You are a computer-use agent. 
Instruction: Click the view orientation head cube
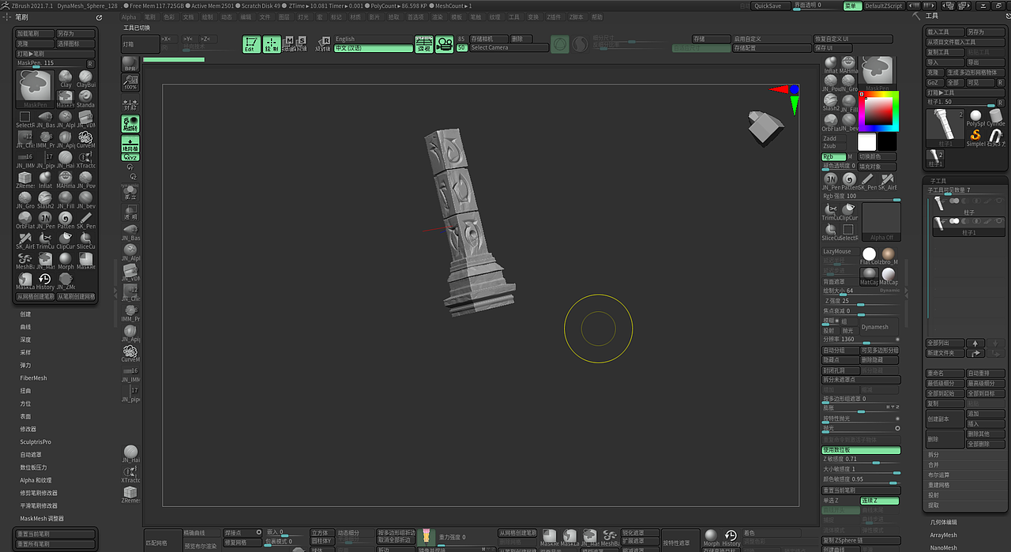[765, 127]
